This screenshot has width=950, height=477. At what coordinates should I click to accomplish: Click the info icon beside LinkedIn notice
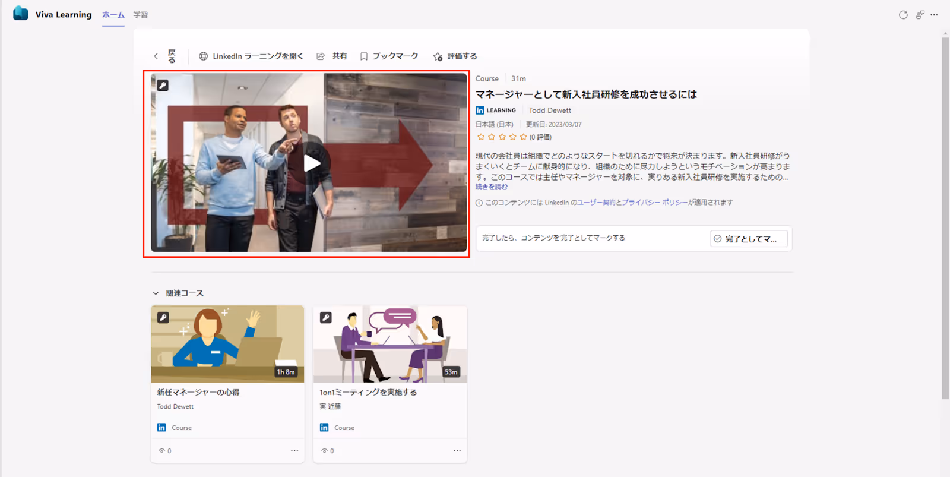(x=479, y=203)
